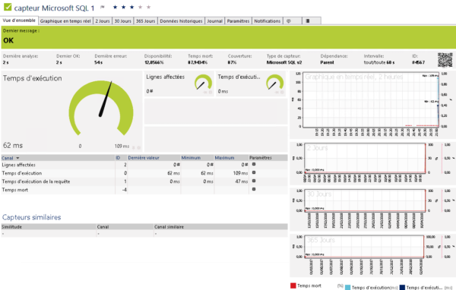Click the 47 ms maximum cell
This screenshot has height=290, width=456.
coord(242,181)
